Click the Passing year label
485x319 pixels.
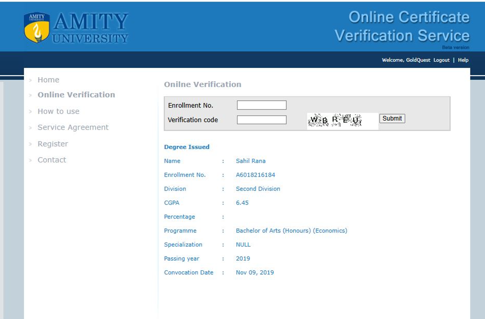[182, 259]
